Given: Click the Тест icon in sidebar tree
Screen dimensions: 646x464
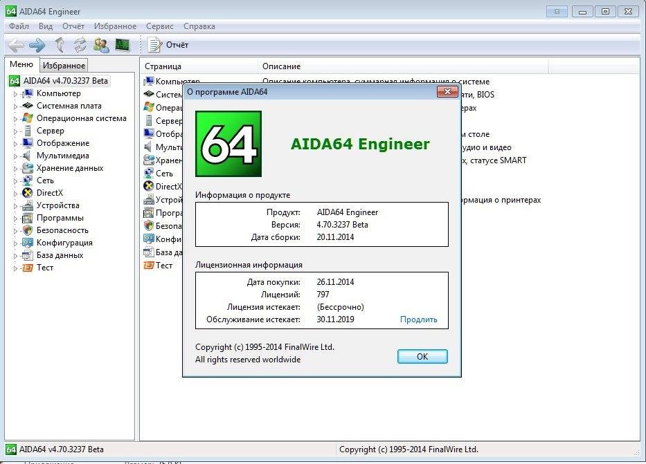Looking at the screenshot, I should [x=28, y=268].
